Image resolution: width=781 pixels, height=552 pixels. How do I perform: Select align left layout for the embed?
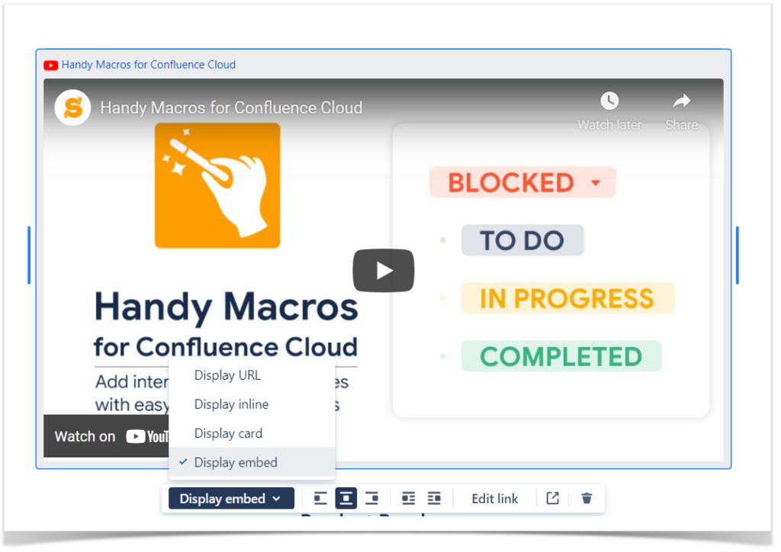[320, 498]
